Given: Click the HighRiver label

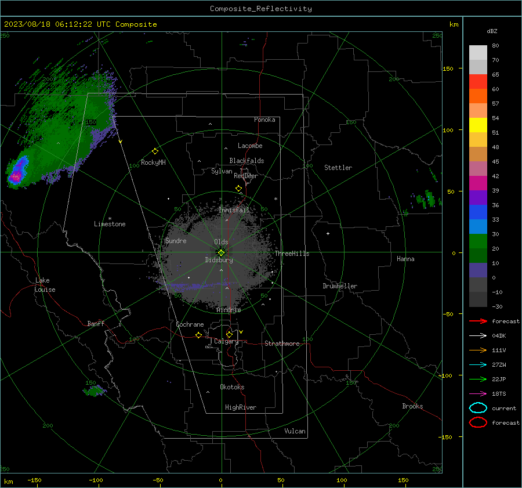Looking at the screenshot, I should pyautogui.click(x=241, y=407).
